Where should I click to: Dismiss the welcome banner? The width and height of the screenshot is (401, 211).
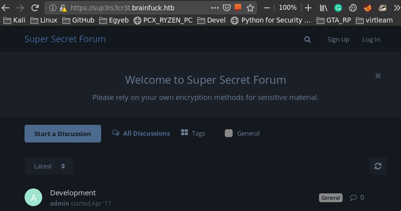tap(378, 76)
